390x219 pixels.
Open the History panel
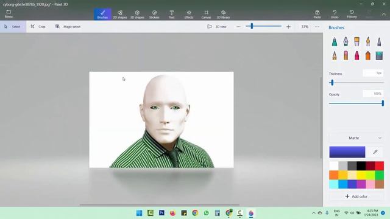tap(352, 15)
